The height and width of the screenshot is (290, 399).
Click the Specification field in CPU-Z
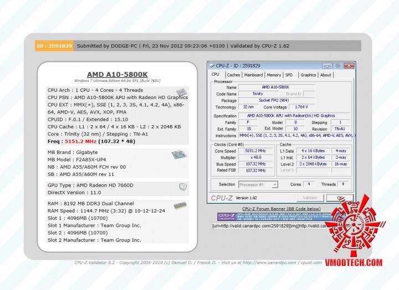pyautogui.click(x=294, y=116)
